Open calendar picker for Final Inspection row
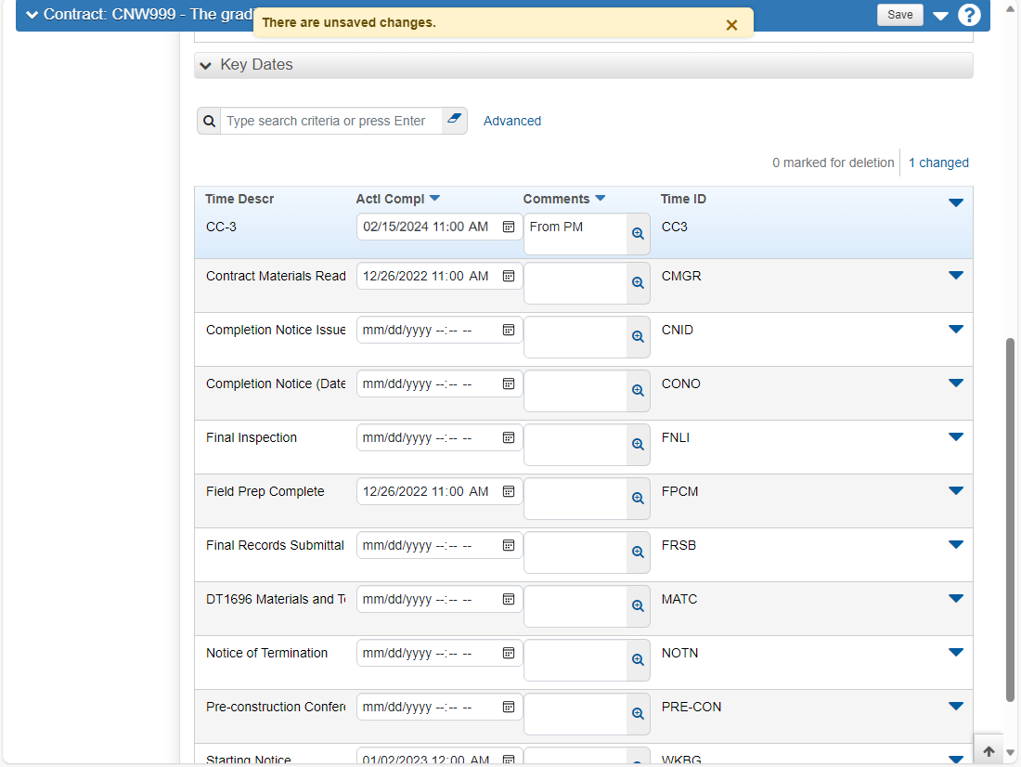Viewport: 1021px width, 767px height. pos(509,437)
